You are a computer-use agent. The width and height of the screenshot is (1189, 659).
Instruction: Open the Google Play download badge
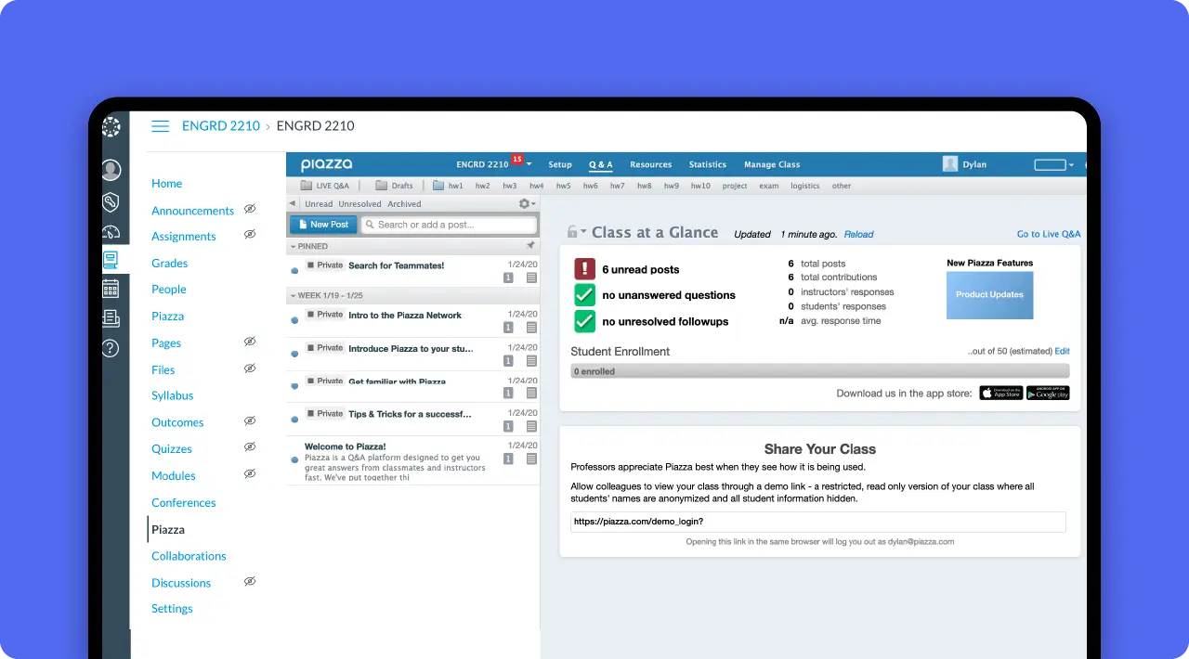[x=1048, y=393]
